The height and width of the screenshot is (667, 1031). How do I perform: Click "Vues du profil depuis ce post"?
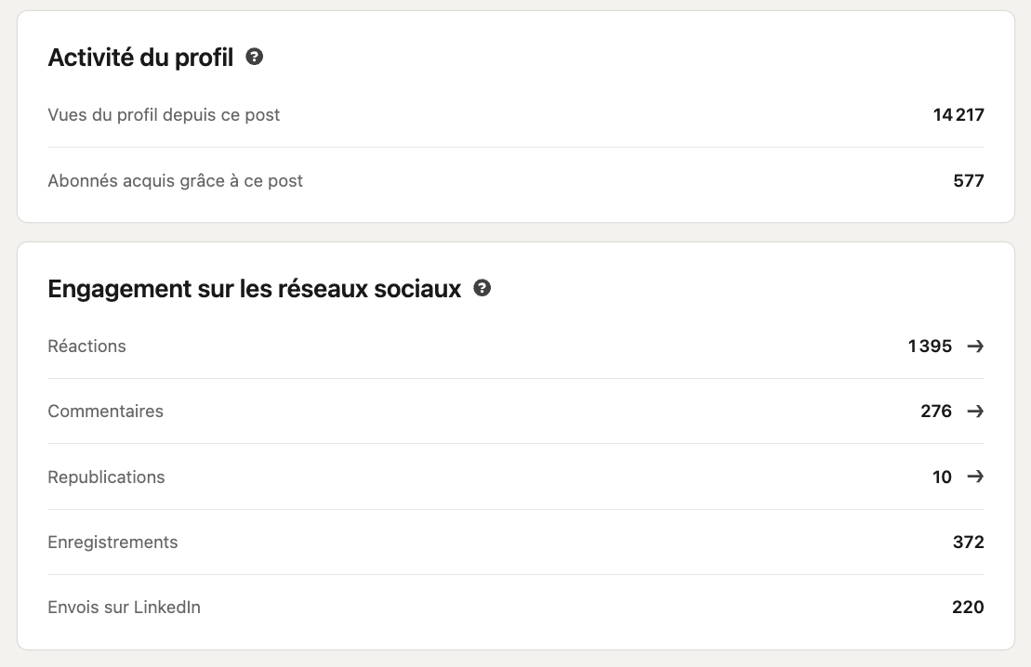pos(164,115)
